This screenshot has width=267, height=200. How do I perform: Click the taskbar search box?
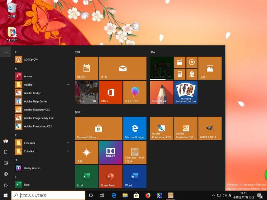point(48,195)
